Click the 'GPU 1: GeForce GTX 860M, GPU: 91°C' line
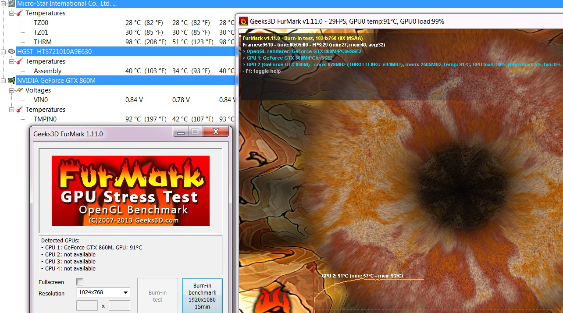Image resolution: width=563 pixels, height=313 pixels. 92,248
